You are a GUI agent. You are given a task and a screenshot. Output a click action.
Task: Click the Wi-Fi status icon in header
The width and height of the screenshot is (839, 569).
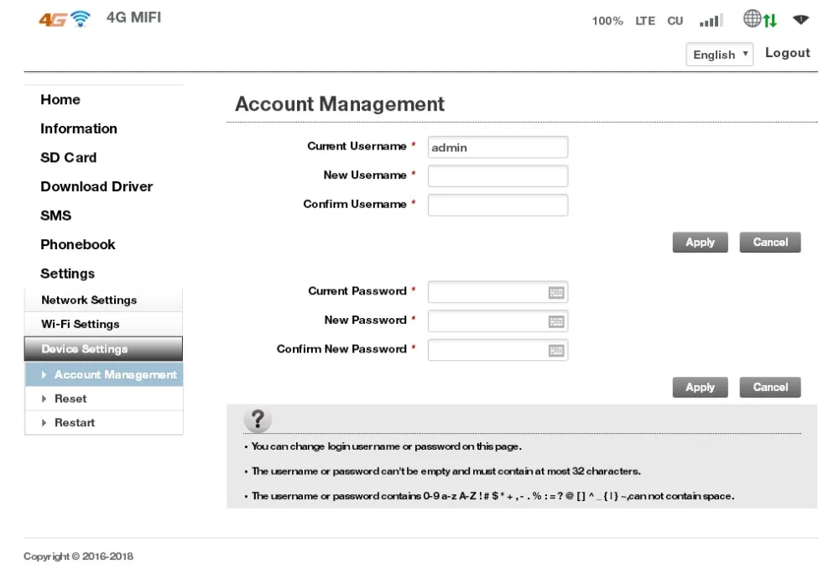tap(800, 20)
